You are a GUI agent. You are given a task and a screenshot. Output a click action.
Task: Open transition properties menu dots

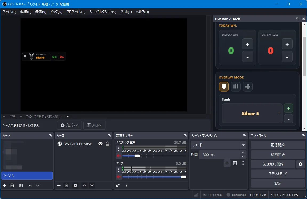(x=243, y=163)
